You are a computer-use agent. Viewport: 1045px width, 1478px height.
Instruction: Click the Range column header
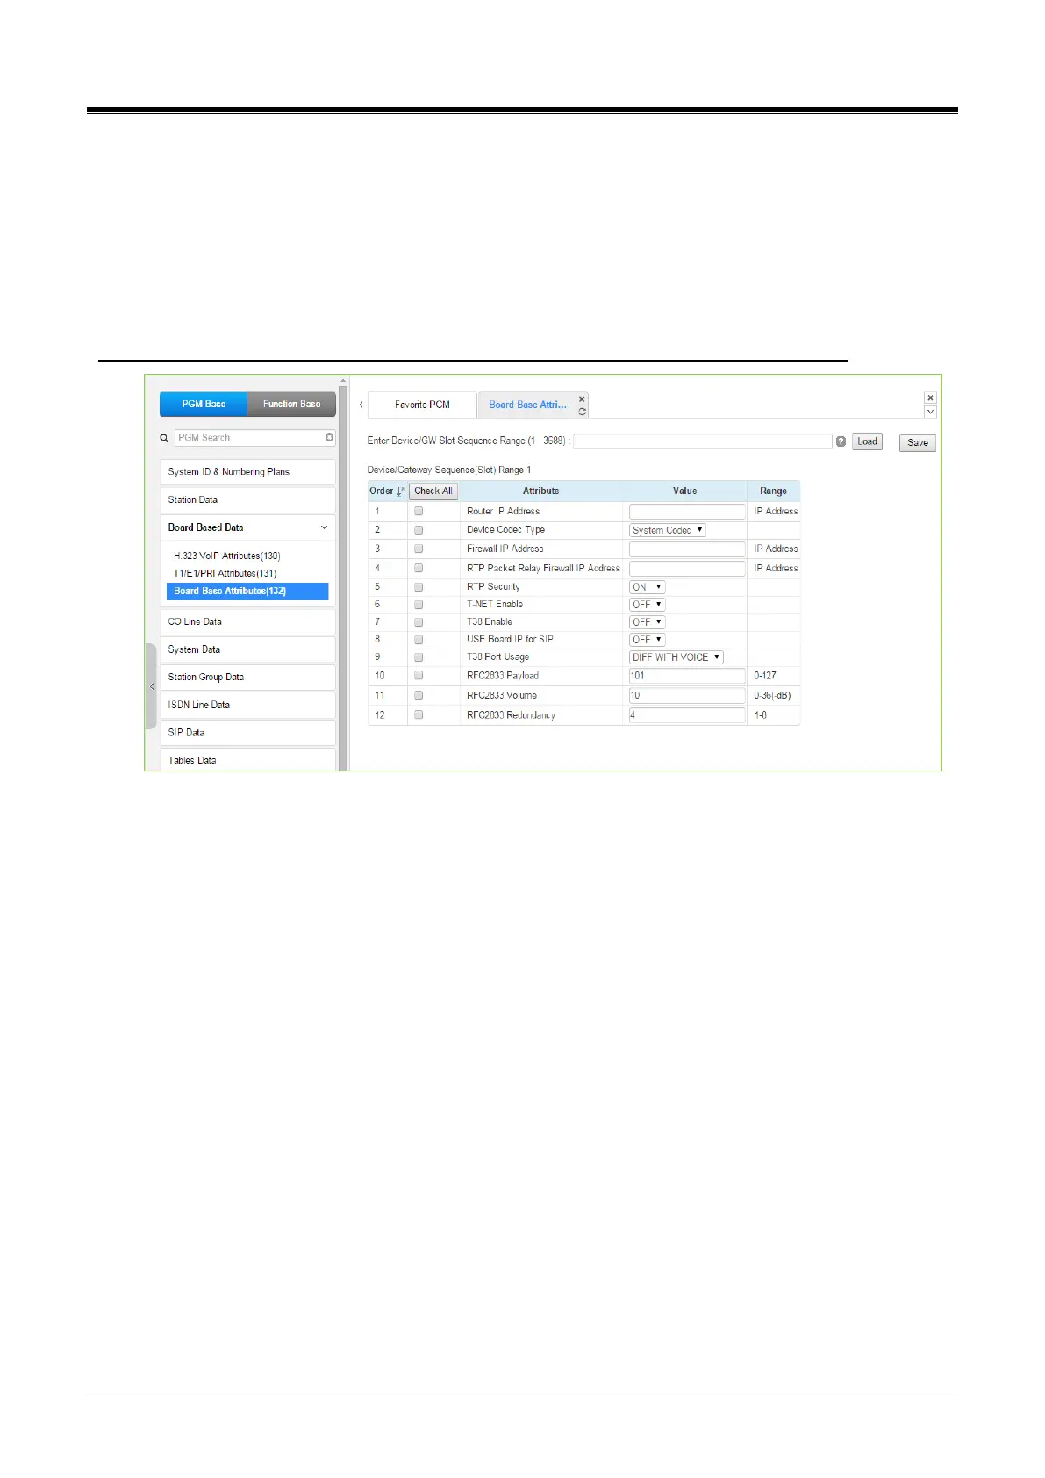click(774, 491)
